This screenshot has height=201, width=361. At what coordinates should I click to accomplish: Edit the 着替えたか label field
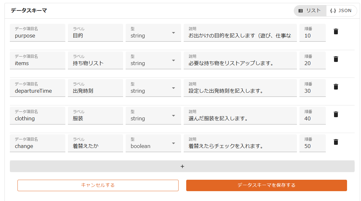95,146
